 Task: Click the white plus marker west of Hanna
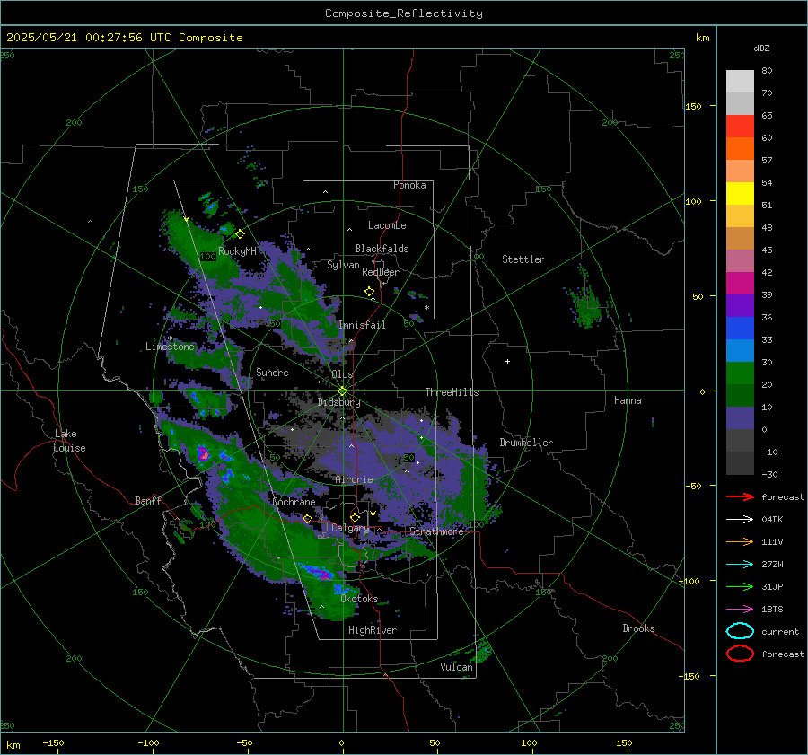507,361
